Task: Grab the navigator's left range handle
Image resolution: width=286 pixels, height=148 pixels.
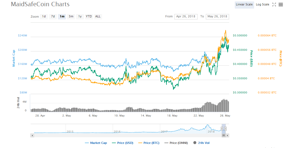Action: [222, 128]
